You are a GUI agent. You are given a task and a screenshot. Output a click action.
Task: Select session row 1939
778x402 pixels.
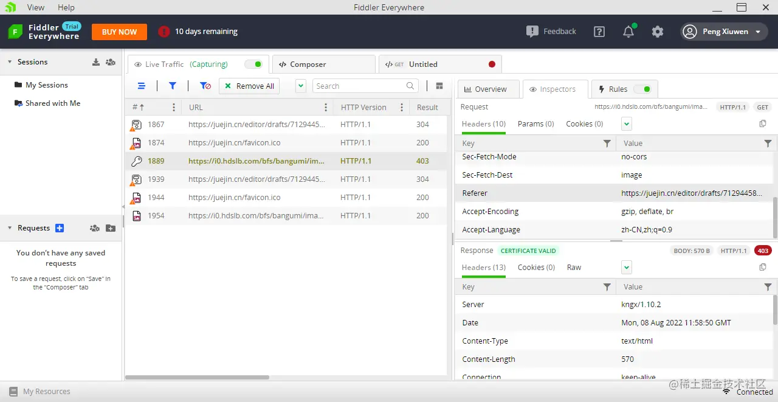(x=286, y=179)
